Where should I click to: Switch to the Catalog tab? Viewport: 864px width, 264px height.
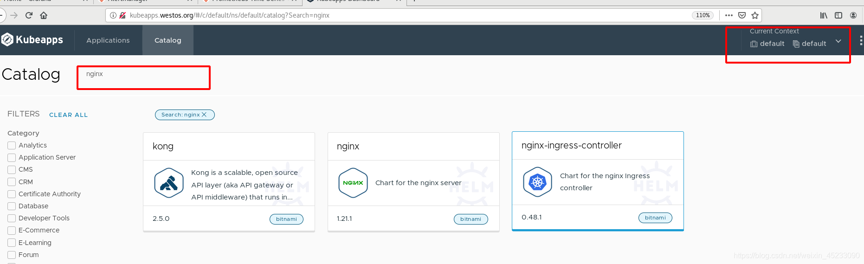click(x=168, y=40)
